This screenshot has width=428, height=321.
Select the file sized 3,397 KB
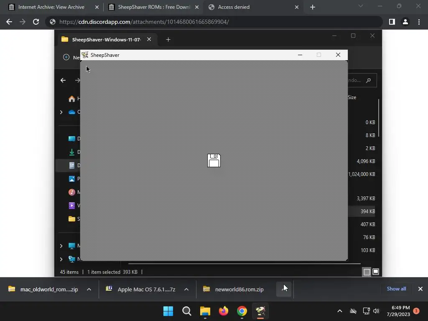[366, 199]
